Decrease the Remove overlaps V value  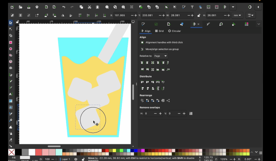coord(179,114)
